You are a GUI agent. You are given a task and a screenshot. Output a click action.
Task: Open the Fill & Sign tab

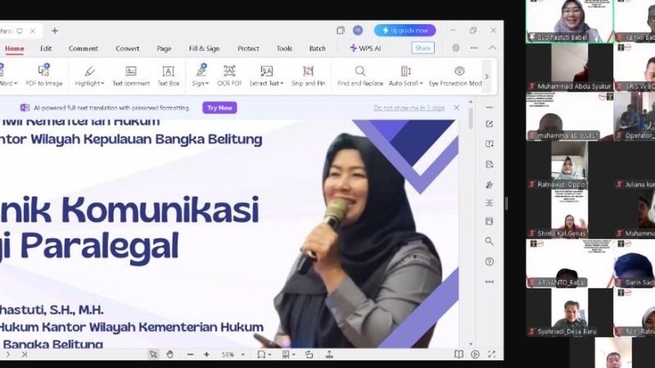pos(205,49)
